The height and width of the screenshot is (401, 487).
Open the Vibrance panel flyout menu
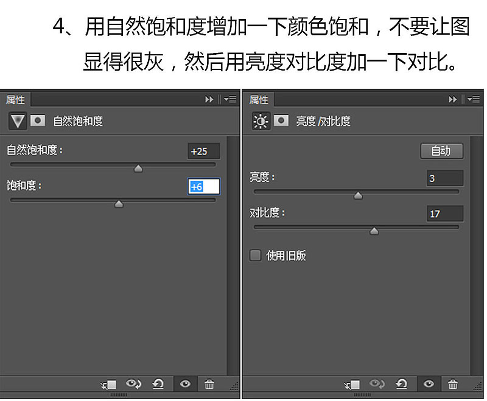point(230,99)
